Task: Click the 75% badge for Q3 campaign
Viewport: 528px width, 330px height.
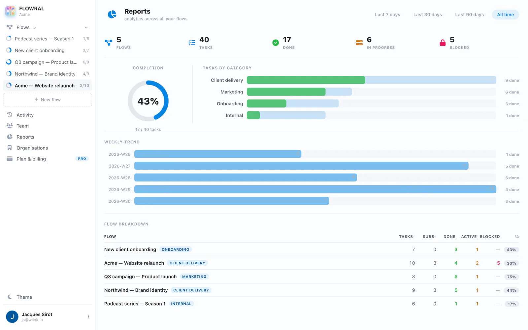Action: coord(511,277)
